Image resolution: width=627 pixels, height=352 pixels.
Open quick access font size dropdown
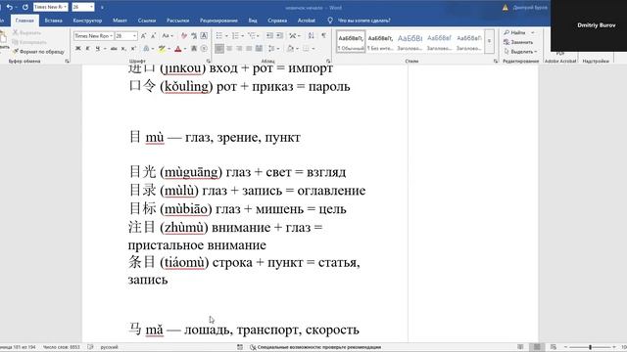point(91,7)
